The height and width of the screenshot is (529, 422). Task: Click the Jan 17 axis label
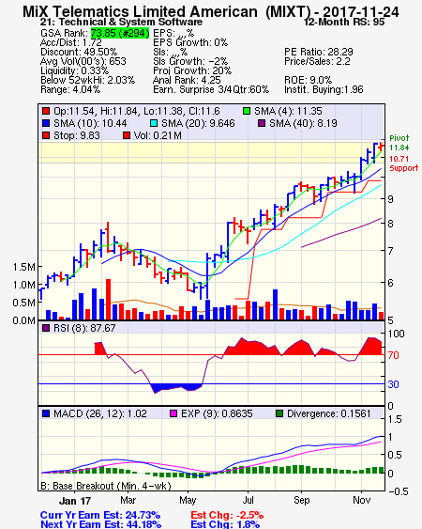coord(75,501)
